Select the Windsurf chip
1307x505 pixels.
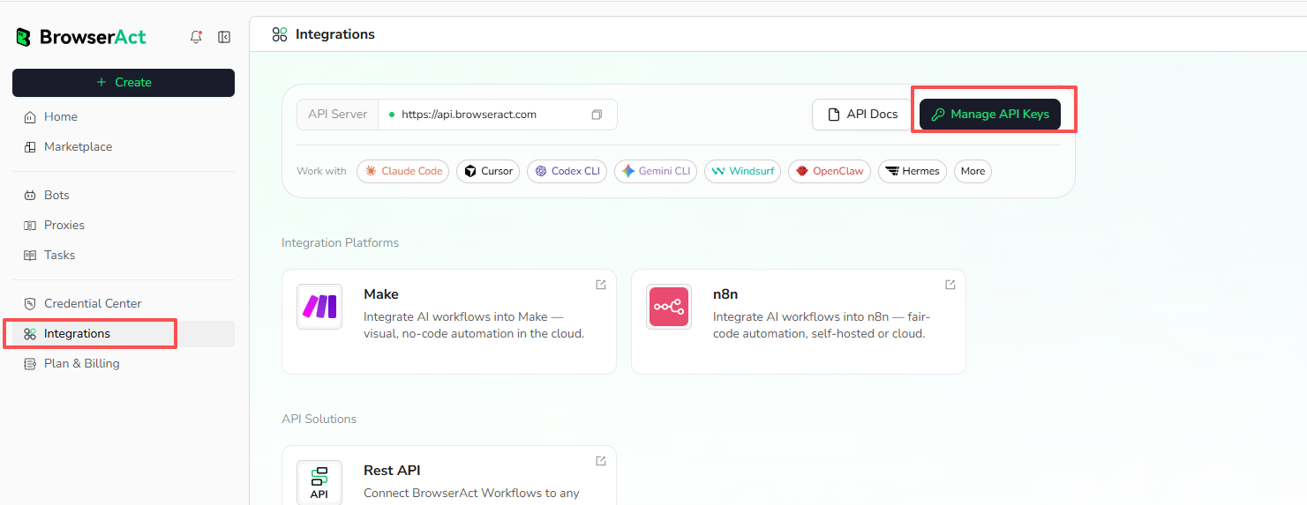pos(742,171)
